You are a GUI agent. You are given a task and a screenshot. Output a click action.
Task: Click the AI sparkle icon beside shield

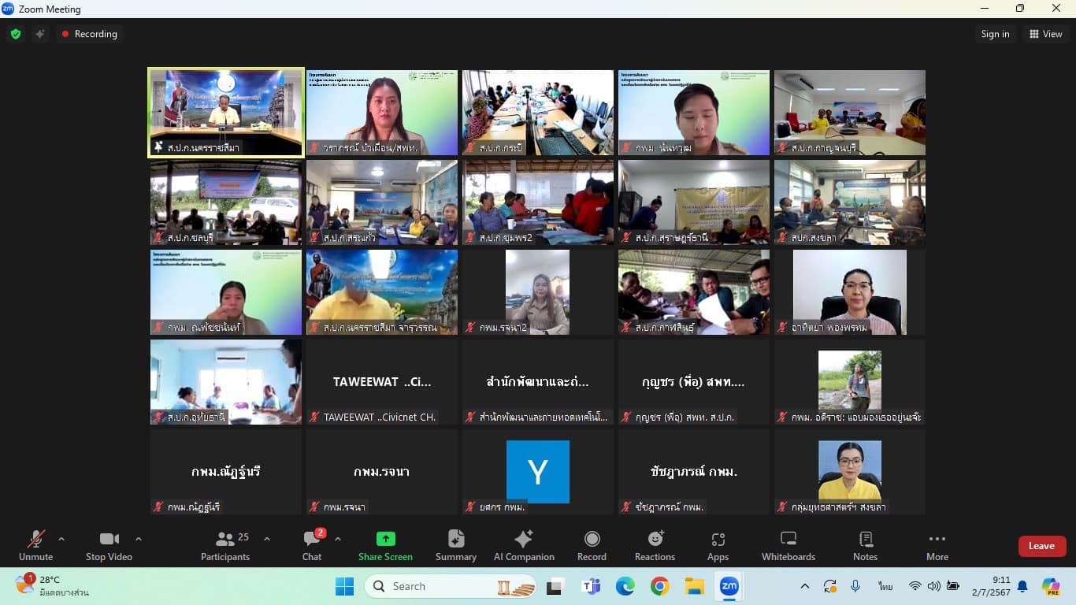coord(39,34)
